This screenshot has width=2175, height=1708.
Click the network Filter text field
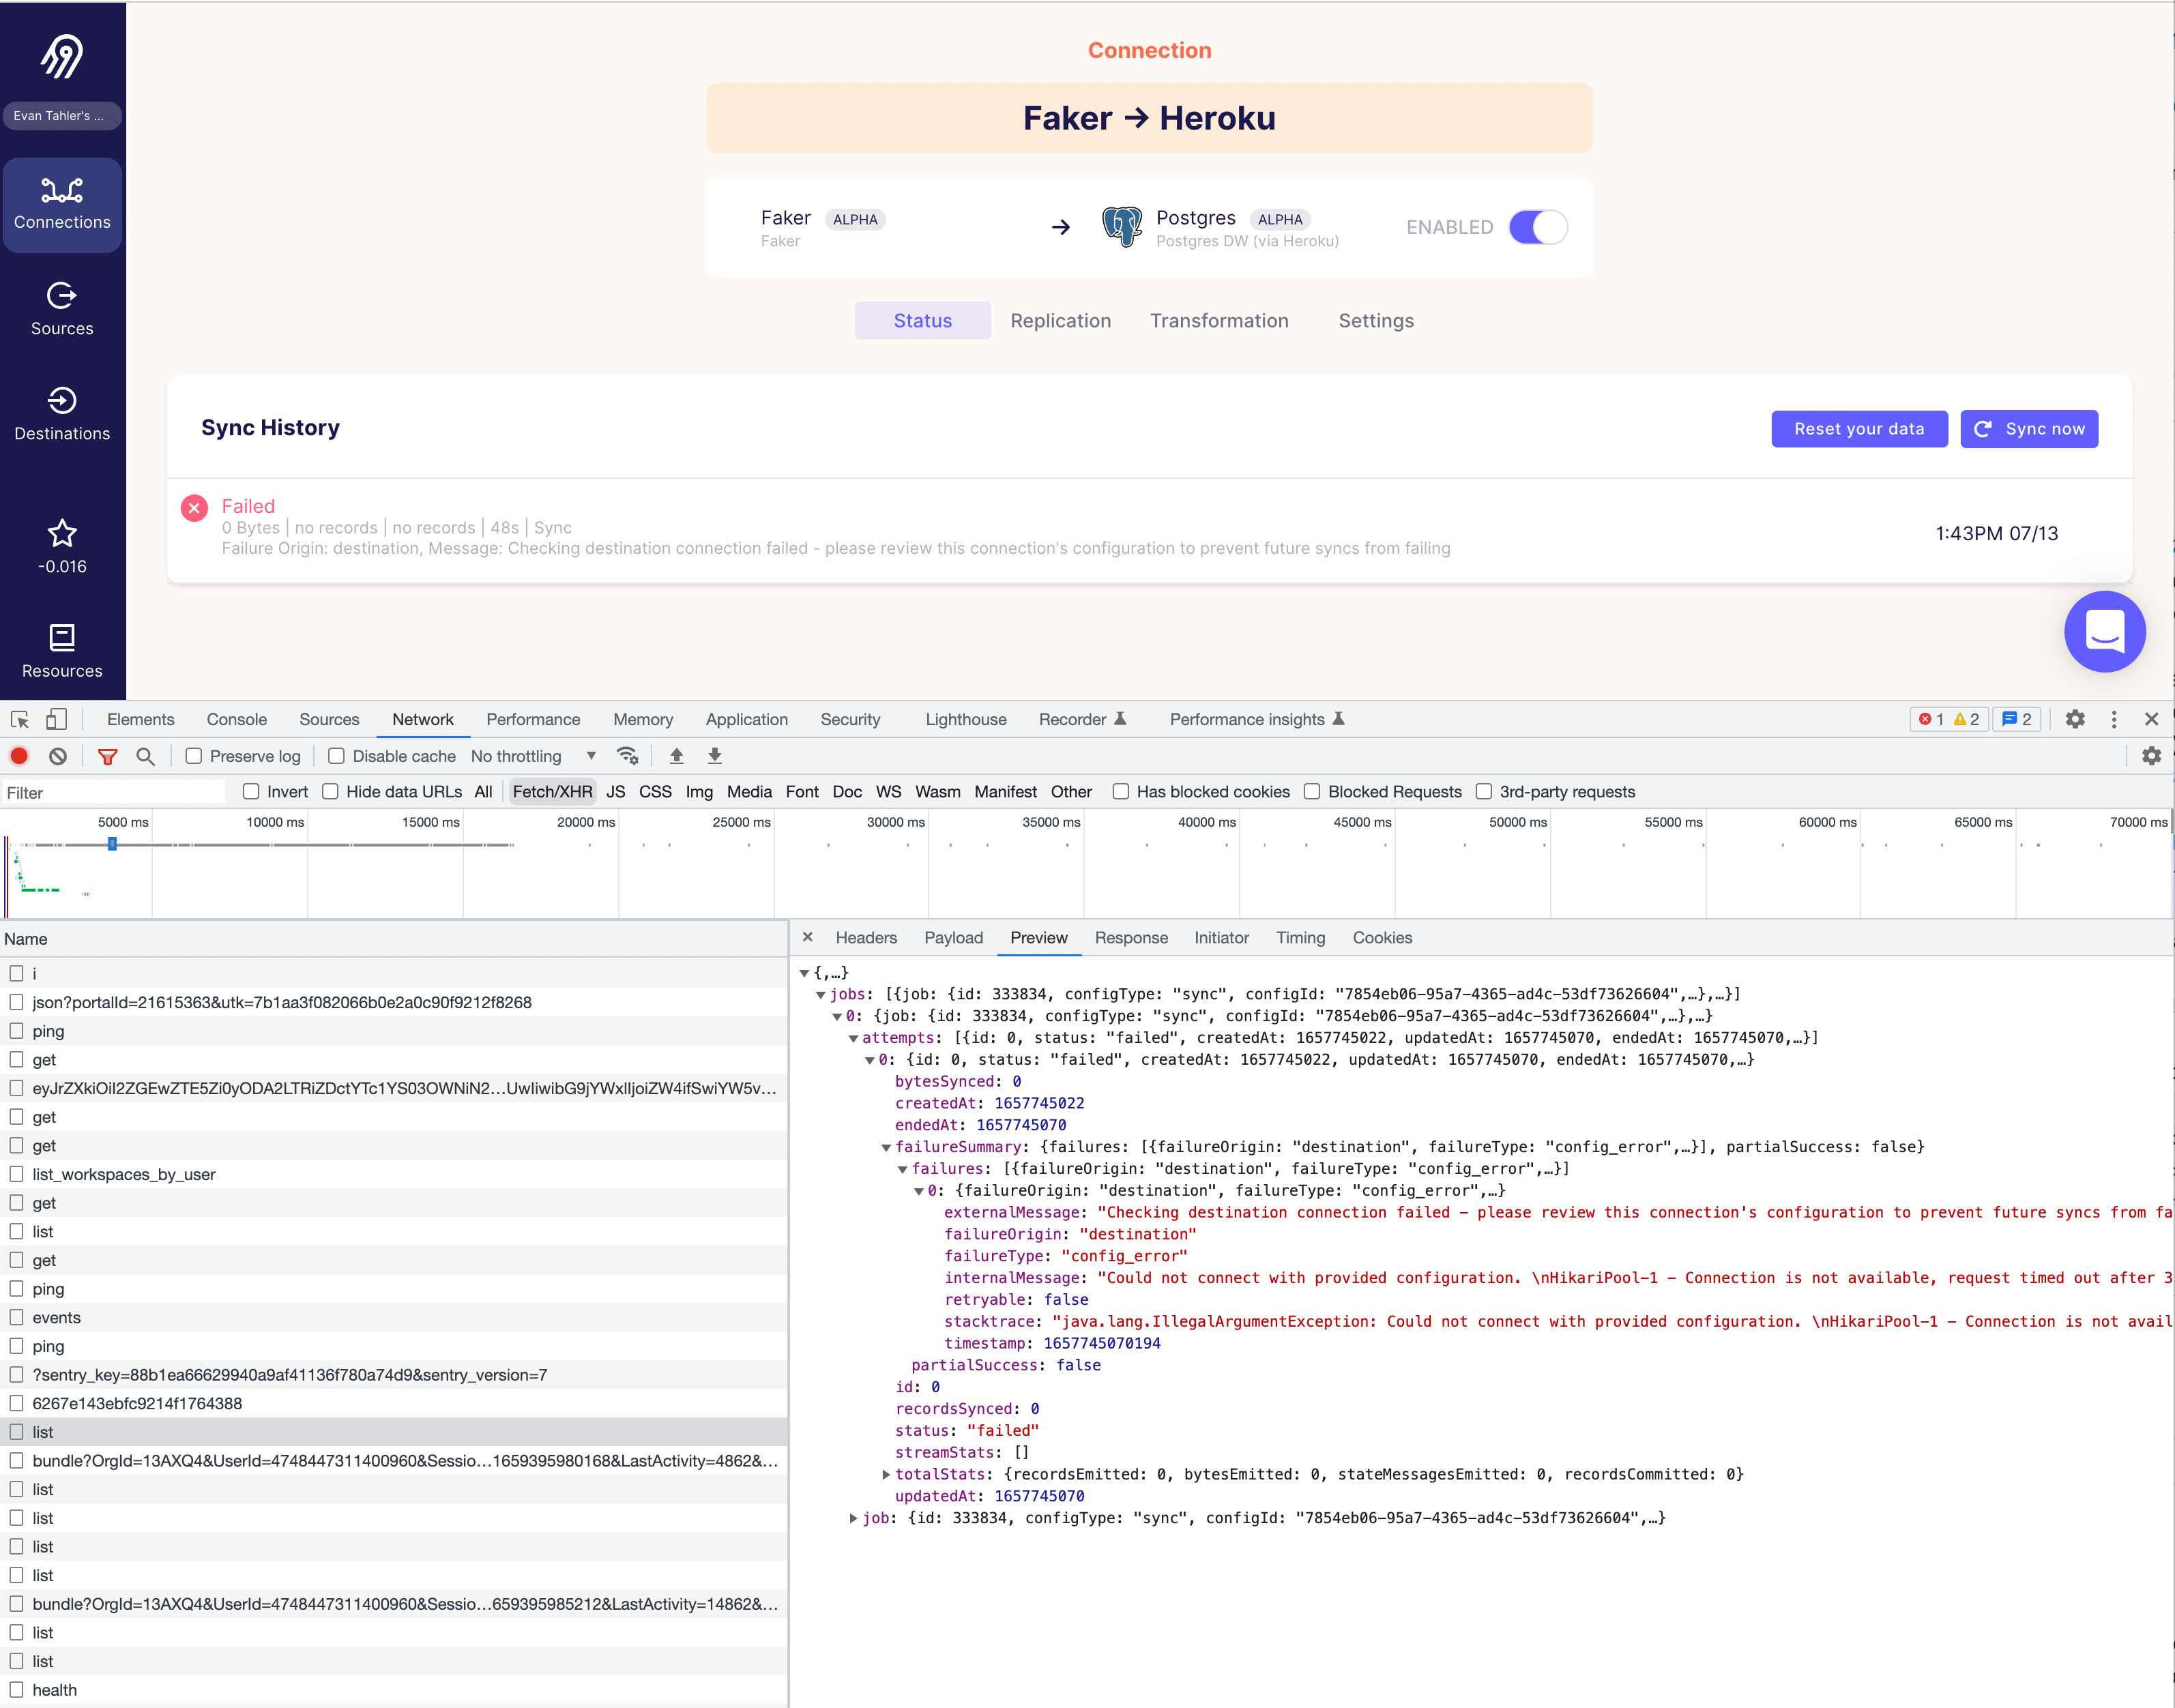tap(113, 793)
